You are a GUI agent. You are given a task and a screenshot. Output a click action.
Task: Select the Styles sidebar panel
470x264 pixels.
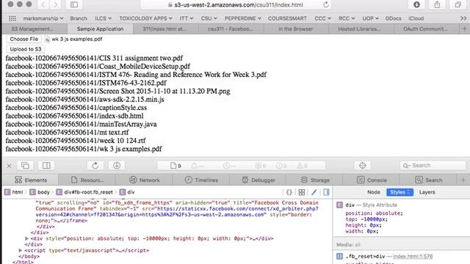pyautogui.click(x=399, y=192)
